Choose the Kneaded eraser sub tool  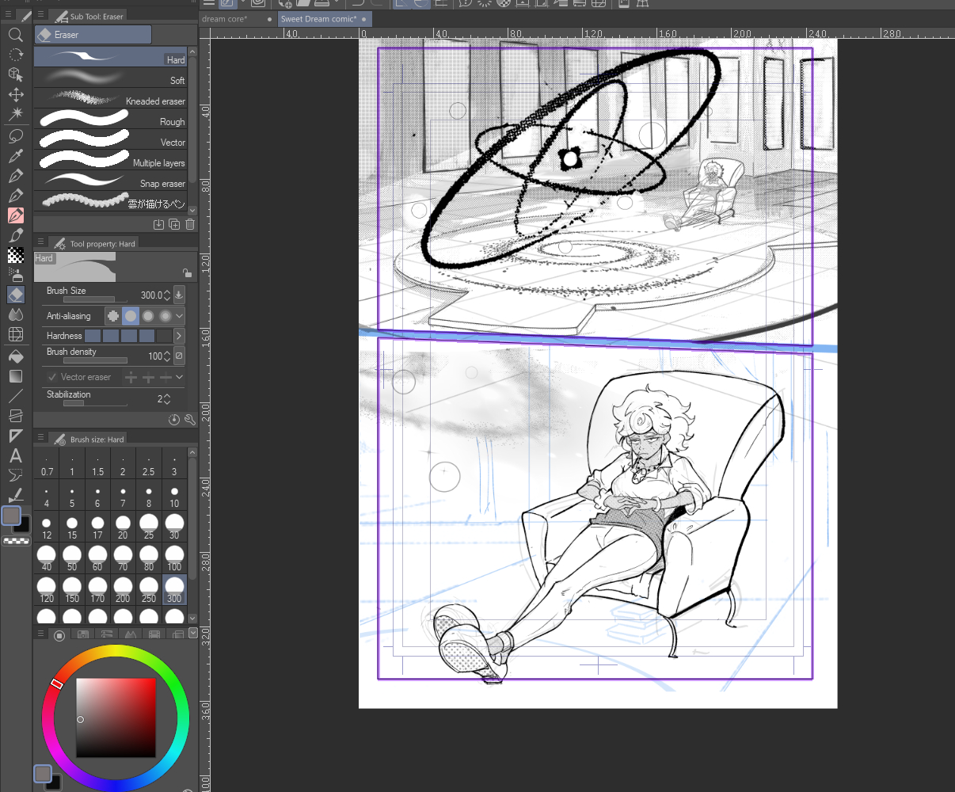111,100
